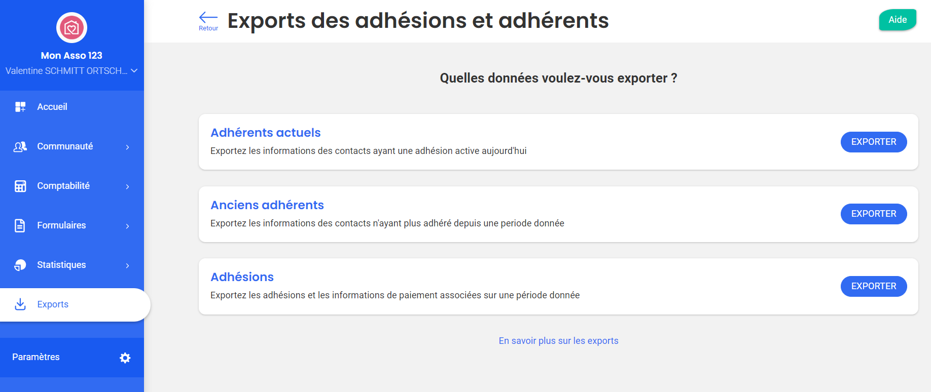Click the Comptabilité calculator icon
Screen dimensions: 931x392
click(x=20, y=186)
